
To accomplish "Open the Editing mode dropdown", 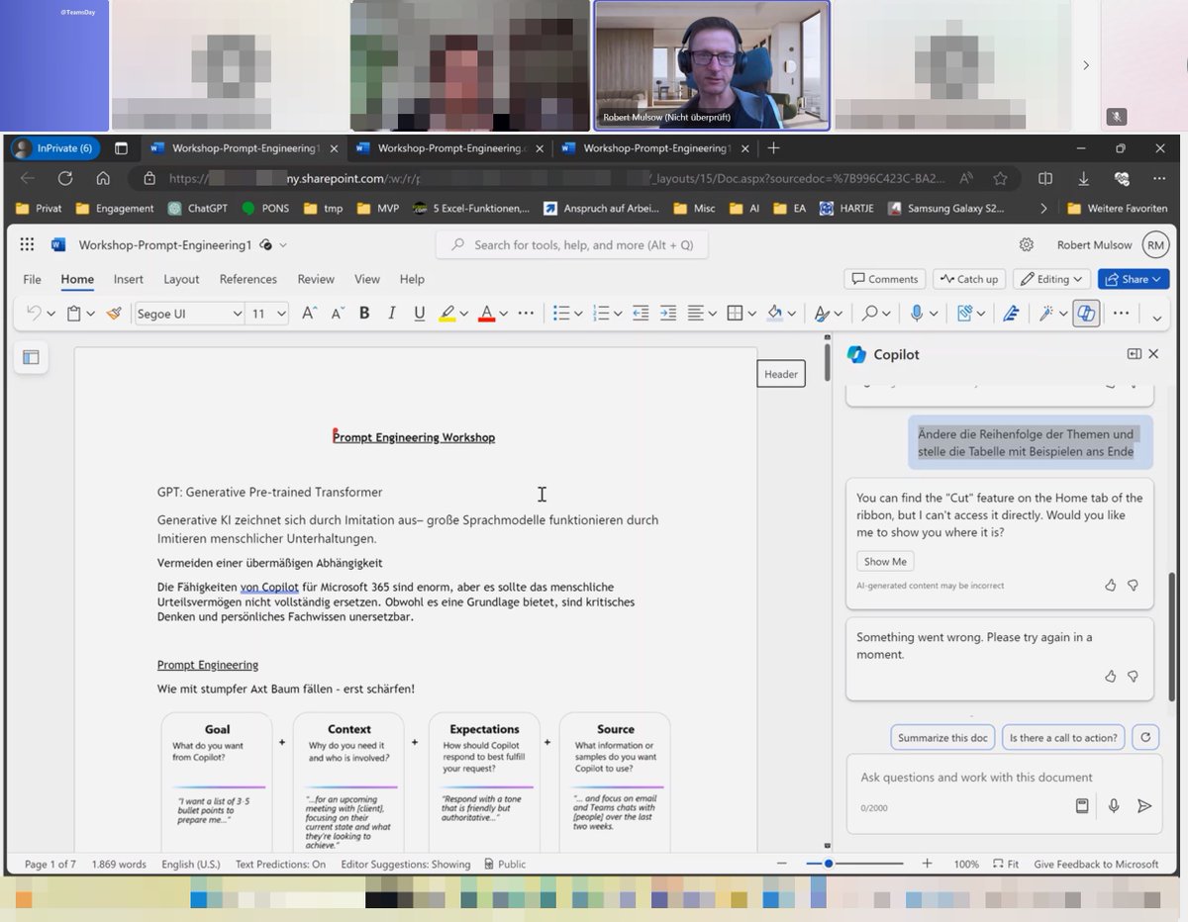I will (1051, 279).
